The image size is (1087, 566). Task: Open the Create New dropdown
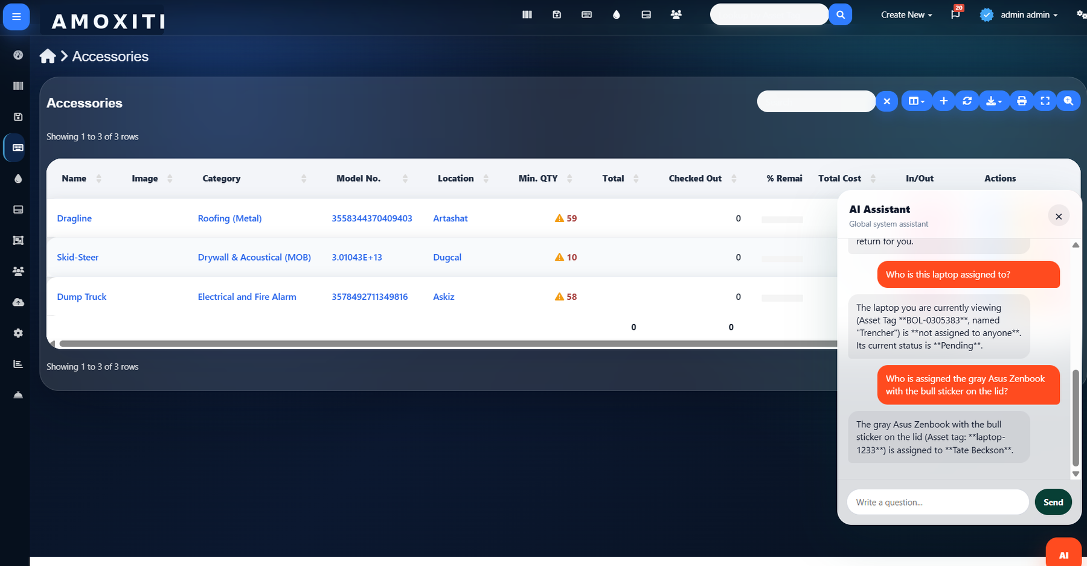[906, 14]
